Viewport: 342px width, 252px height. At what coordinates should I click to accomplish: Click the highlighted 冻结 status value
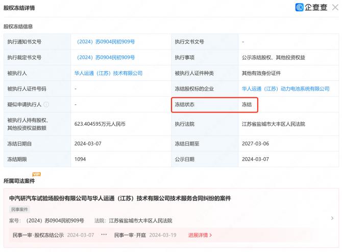[x=248, y=104]
